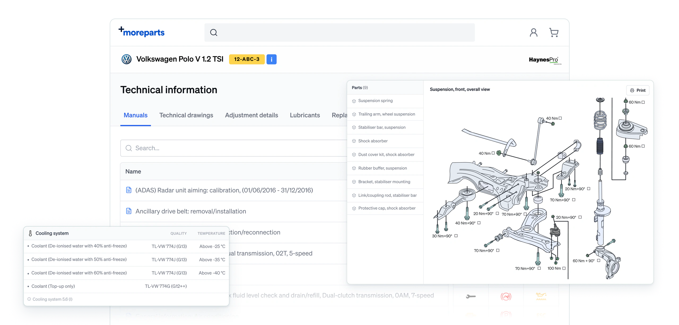Tick the checkbox beside top 60 Nm label
Viewport: 679px width, 325px height.
pos(643,102)
